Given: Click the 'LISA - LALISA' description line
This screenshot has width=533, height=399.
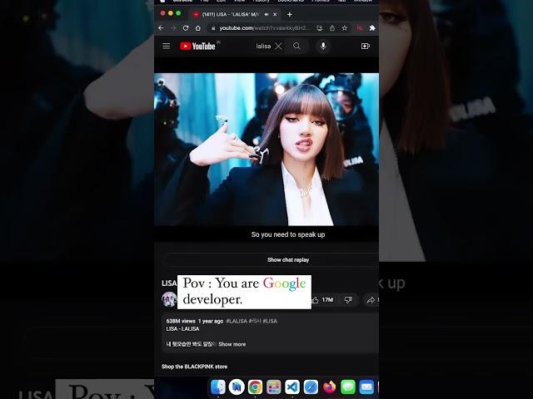Looking at the screenshot, I should 182,329.
